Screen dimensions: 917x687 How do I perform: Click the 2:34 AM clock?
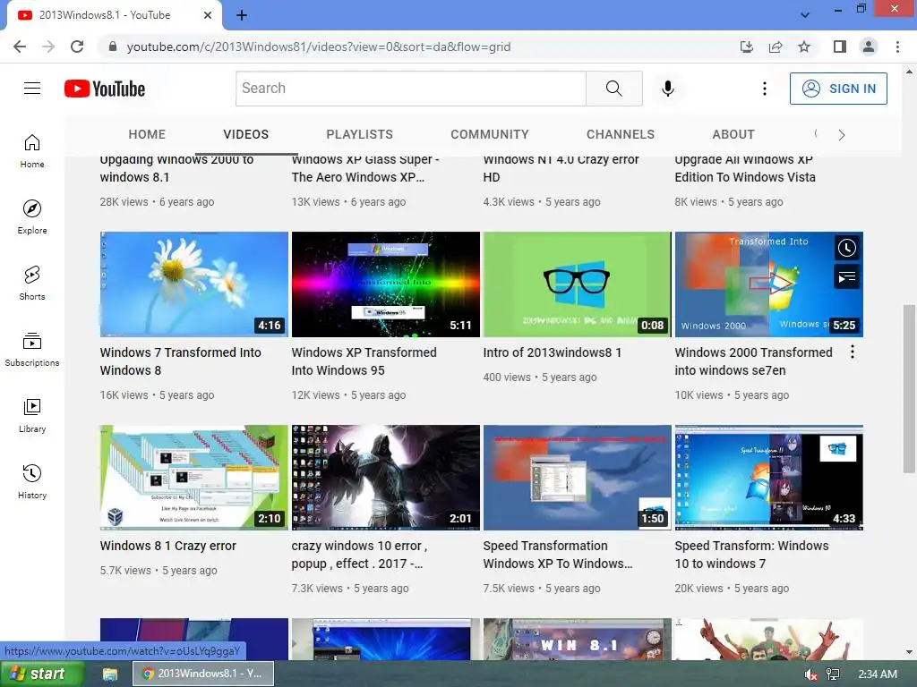coord(878,674)
